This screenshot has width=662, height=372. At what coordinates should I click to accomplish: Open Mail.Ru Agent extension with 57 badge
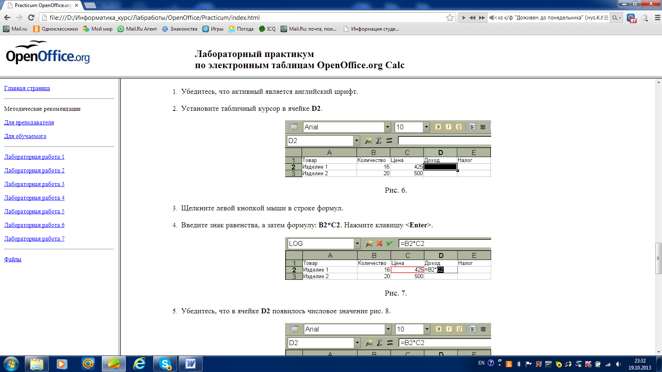[x=631, y=18]
